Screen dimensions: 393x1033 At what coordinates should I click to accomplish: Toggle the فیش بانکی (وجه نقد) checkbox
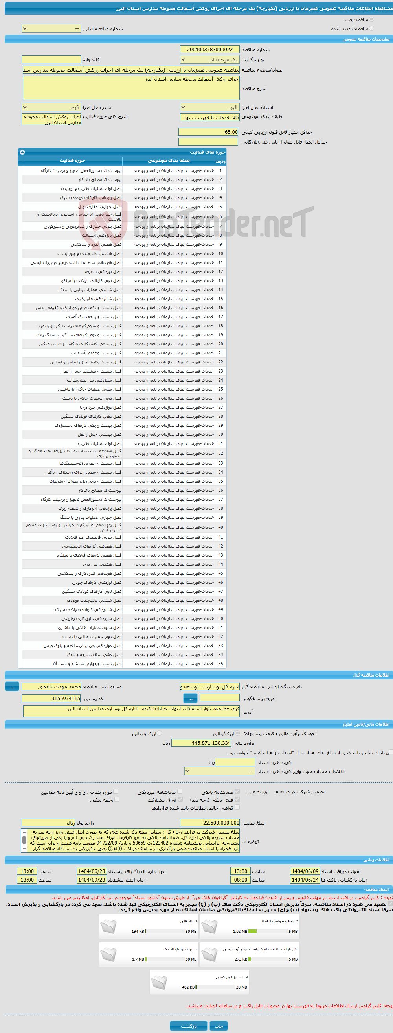[x=237, y=800]
